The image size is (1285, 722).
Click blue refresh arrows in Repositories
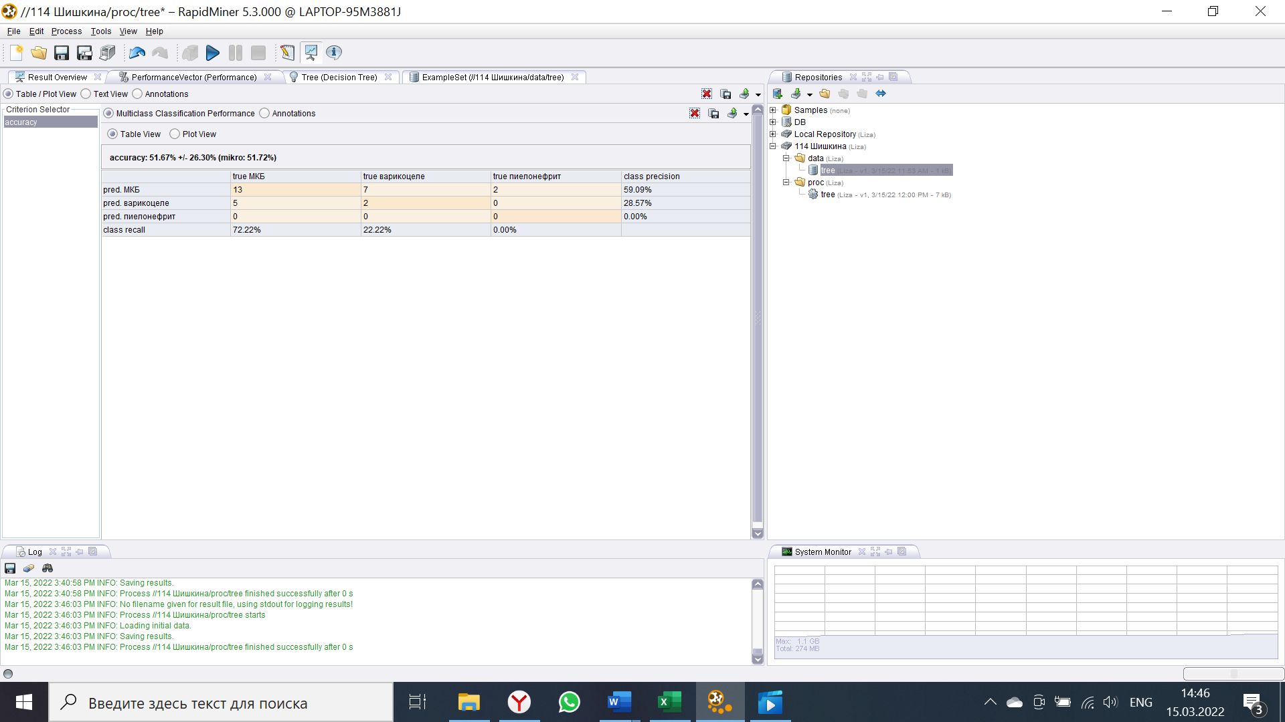pos(881,94)
